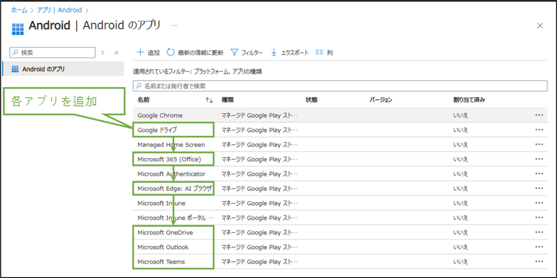The height and width of the screenshot is (278, 557).
Task: Refresh the list with 最新の情報に更新
Action: (195, 52)
